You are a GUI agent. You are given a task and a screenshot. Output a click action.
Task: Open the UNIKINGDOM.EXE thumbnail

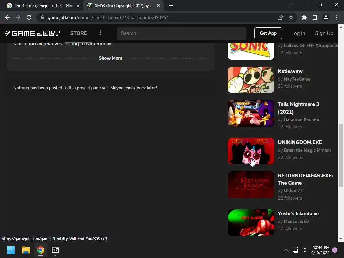click(251, 151)
